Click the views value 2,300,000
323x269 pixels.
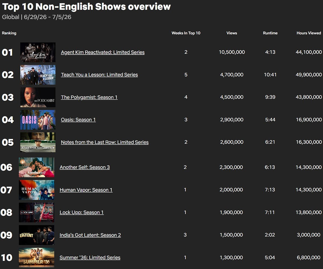click(x=231, y=167)
